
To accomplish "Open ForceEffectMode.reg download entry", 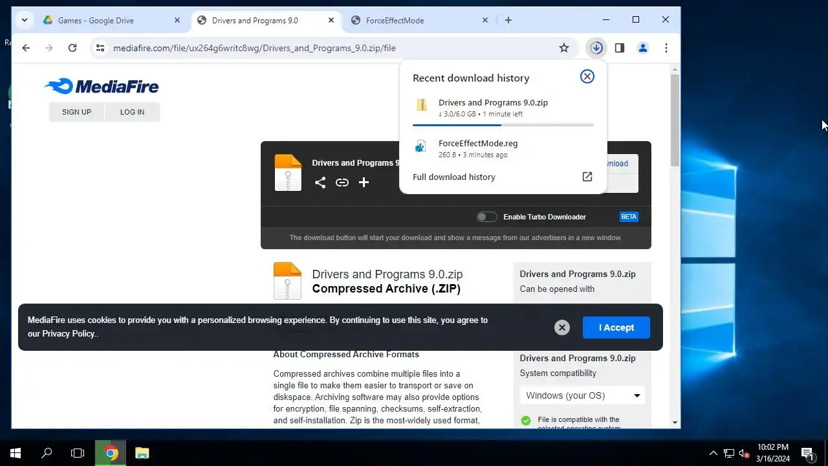I will coord(503,149).
